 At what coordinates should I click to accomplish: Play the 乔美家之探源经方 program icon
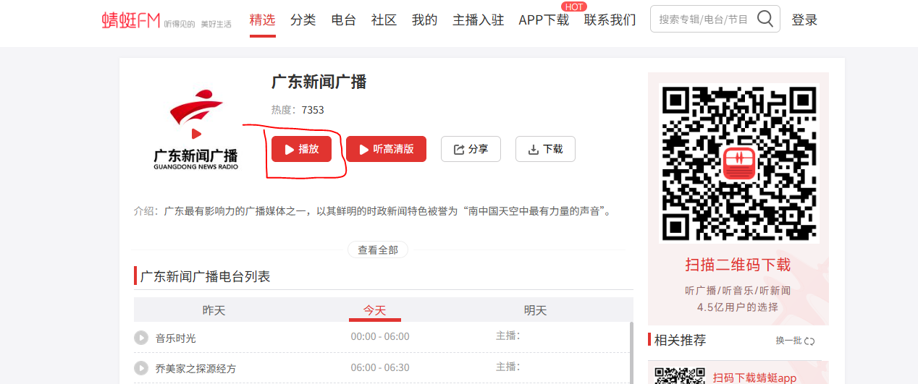[x=141, y=368]
